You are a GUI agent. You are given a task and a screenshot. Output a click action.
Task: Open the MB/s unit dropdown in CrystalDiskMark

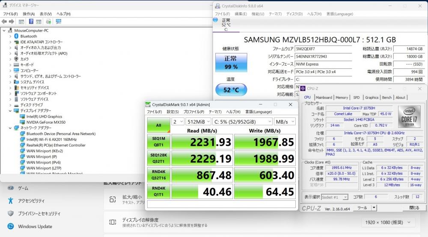point(285,122)
